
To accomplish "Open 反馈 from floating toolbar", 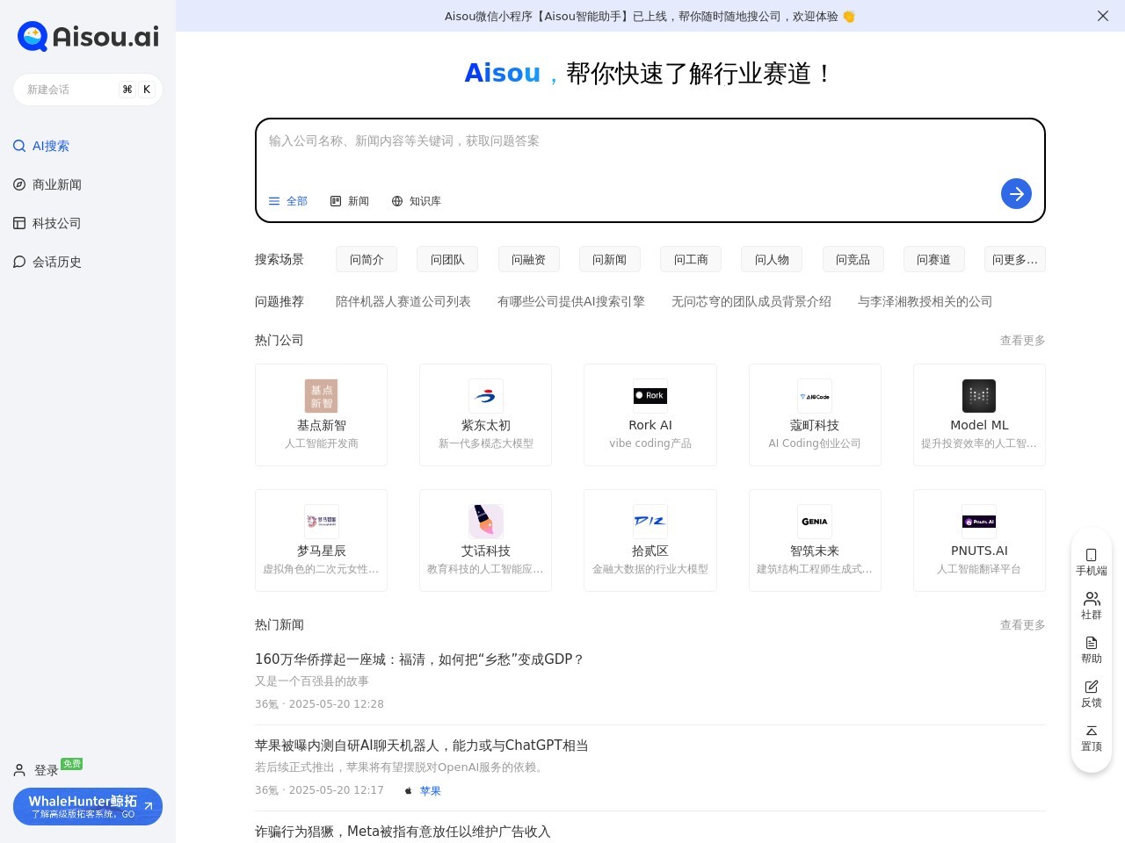I will [x=1092, y=694].
